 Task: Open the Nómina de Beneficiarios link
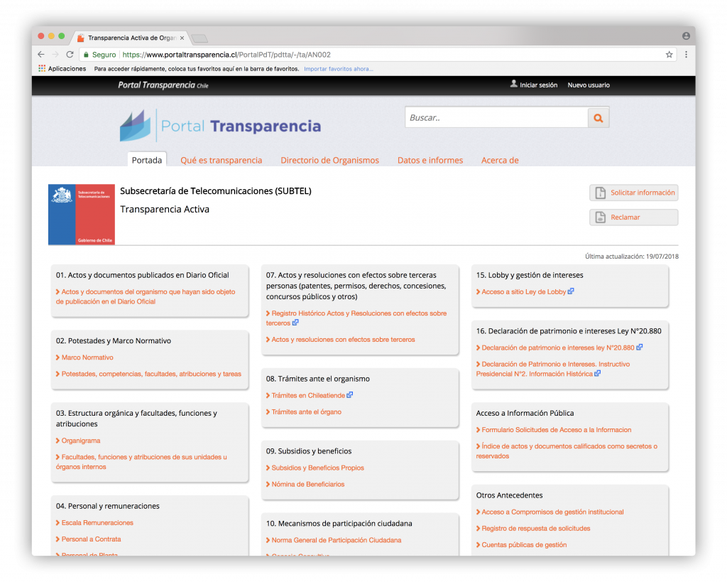308,484
